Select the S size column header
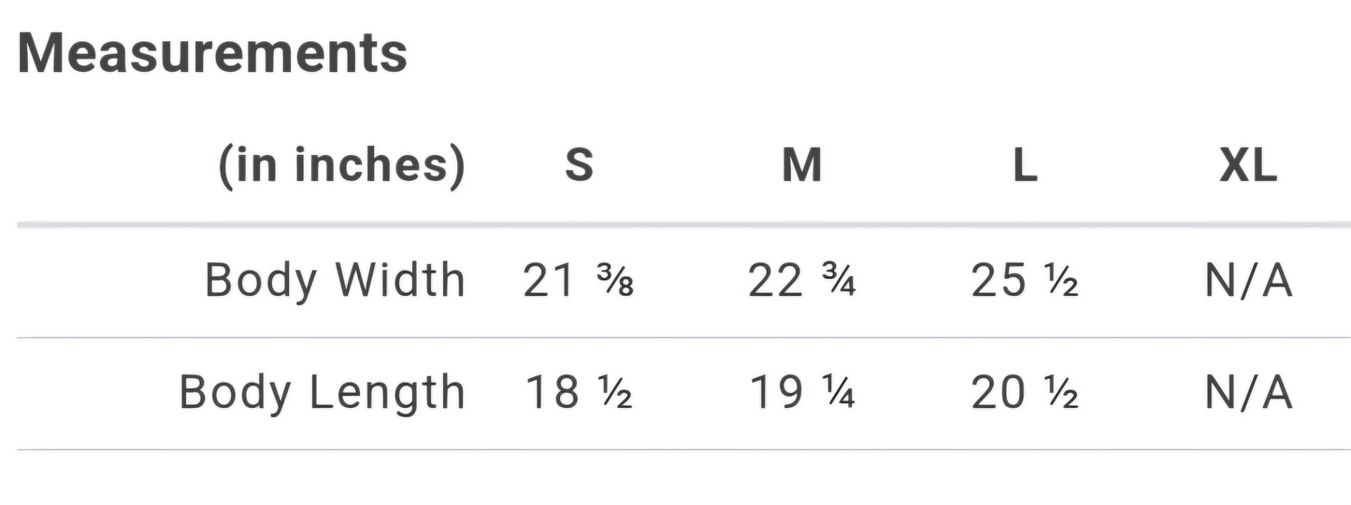The width and height of the screenshot is (1351, 505). (579, 166)
